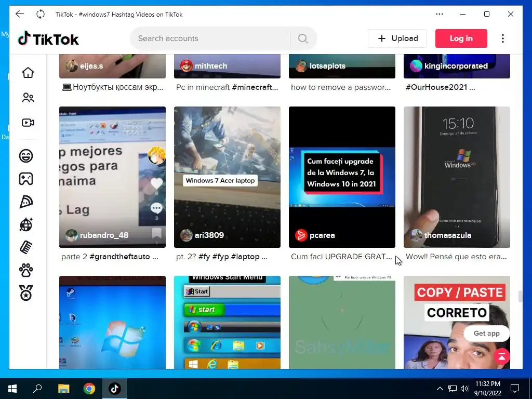This screenshot has height=399, width=532.
Task: Open the mithtech video thumbnail
Action: point(228,66)
